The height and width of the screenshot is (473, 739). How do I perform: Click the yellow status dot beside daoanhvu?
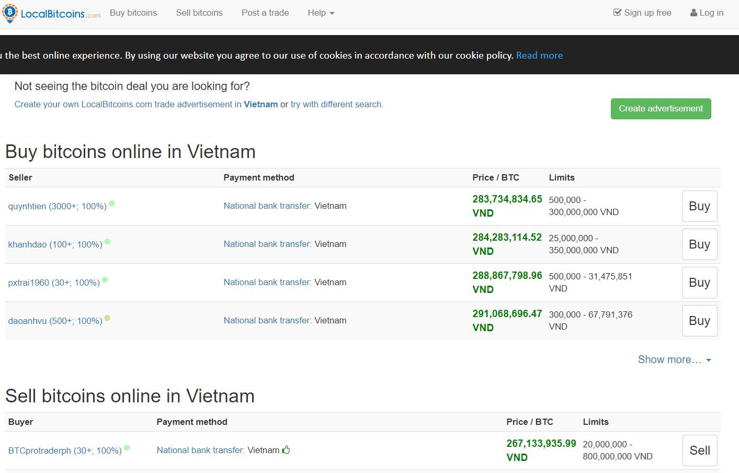[107, 318]
